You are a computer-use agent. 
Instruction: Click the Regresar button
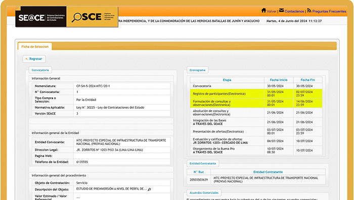(x=34, y=59)
